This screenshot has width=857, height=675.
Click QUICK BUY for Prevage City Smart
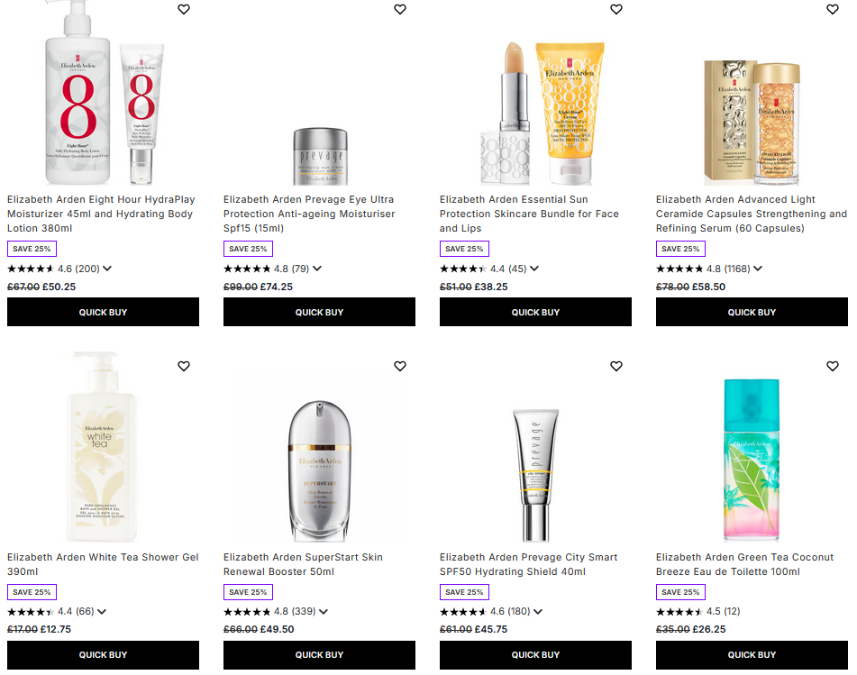click(535, 655)
